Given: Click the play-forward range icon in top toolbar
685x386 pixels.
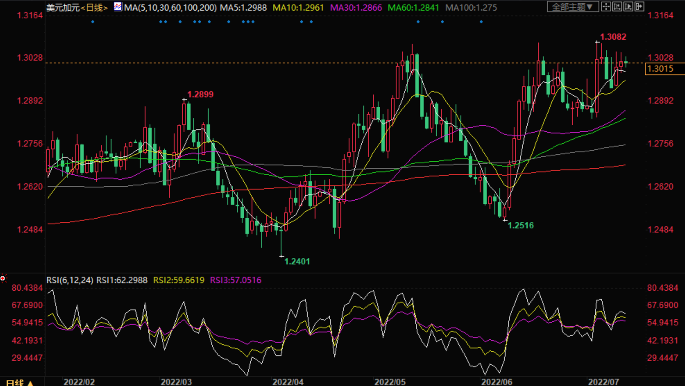Looking at the screenshot, I should (628, 6).
